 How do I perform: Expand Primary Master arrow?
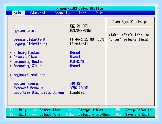click(11, 53)
